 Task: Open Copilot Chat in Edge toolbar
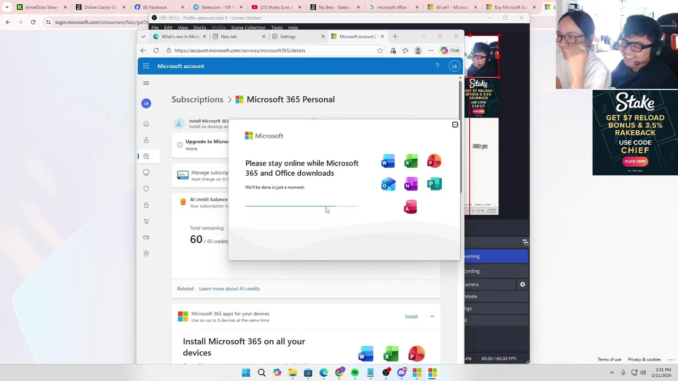pyautogui.click(x=450, y=51)
